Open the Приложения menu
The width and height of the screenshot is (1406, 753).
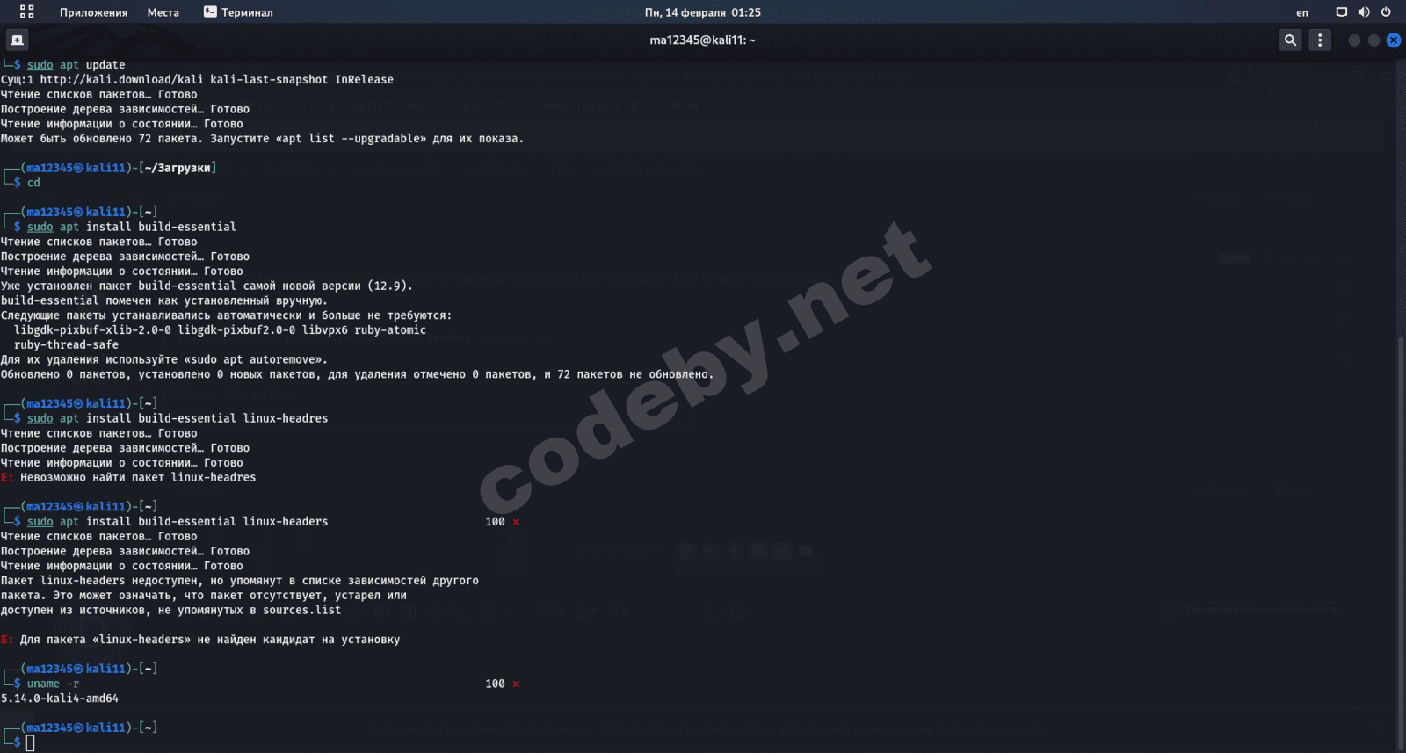(x=93, y=12)
